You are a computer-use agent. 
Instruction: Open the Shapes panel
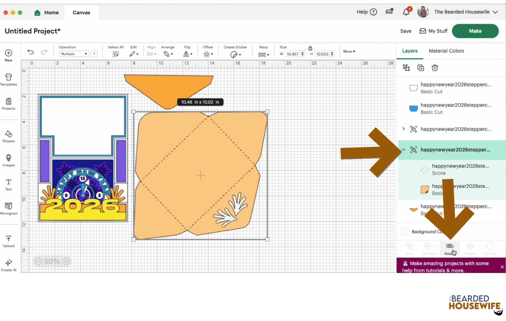9,136
